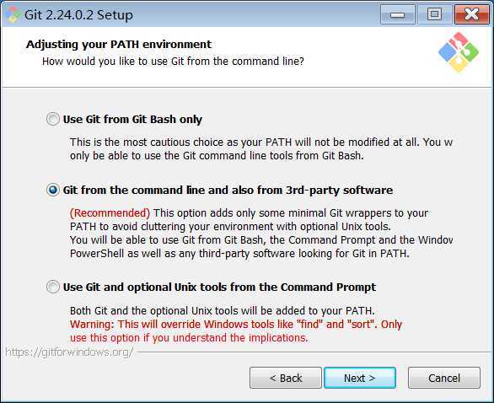Screen dimensions: 494x403
Task: Click the red '(Recommended)' text
Action: click(x=110, y=213)
